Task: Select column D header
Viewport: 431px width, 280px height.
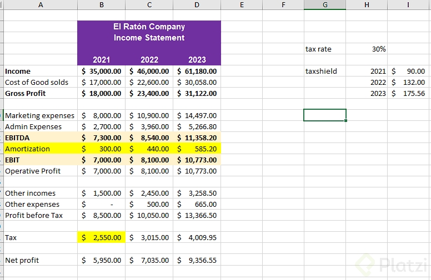Action: click(x=197, y=4)
